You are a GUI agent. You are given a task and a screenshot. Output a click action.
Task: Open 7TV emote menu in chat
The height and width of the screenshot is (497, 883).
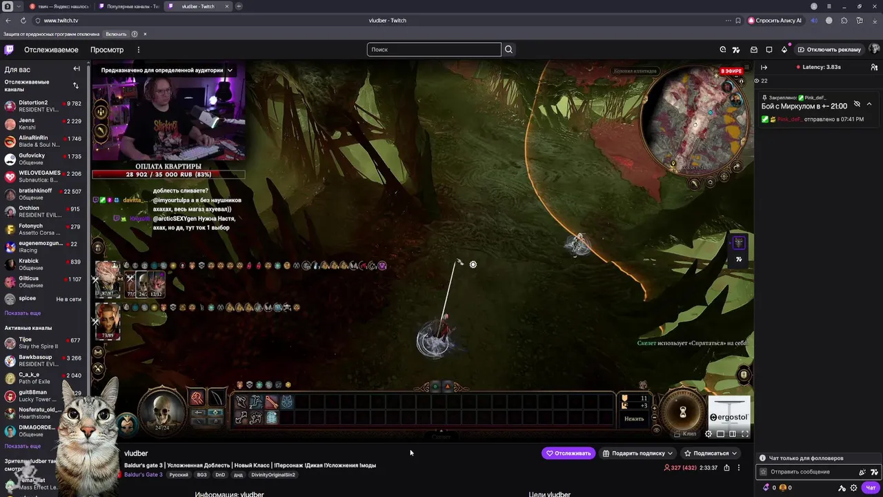pos(875,472)
